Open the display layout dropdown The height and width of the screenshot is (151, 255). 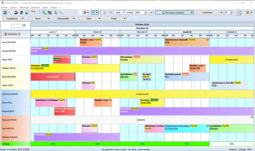(x=95, y=12)
